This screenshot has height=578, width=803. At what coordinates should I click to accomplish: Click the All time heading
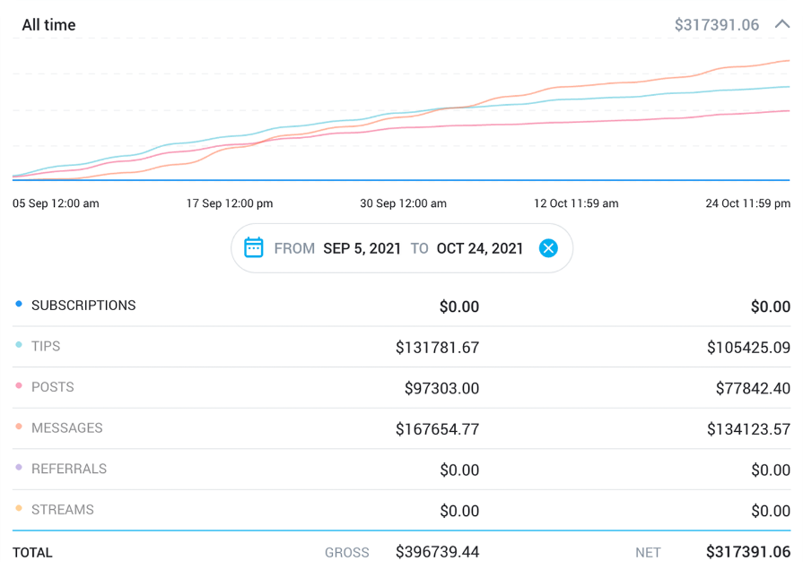click(x=48, y=25)
